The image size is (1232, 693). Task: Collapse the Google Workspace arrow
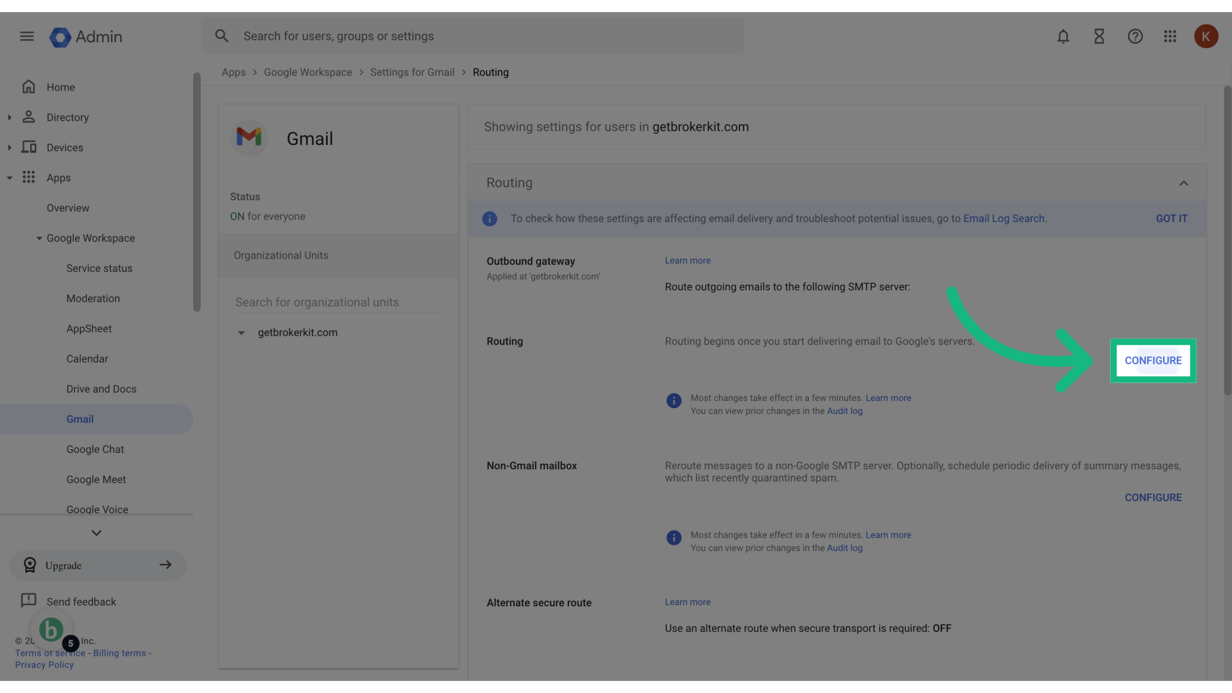(39, 238)
